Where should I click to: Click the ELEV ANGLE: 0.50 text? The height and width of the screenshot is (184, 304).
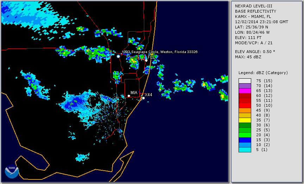[x=255, y=52]
